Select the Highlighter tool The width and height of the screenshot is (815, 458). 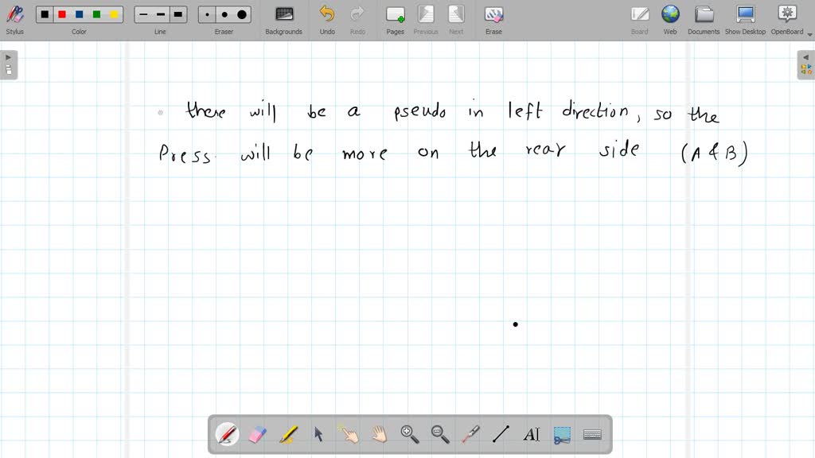click(288, 434)
